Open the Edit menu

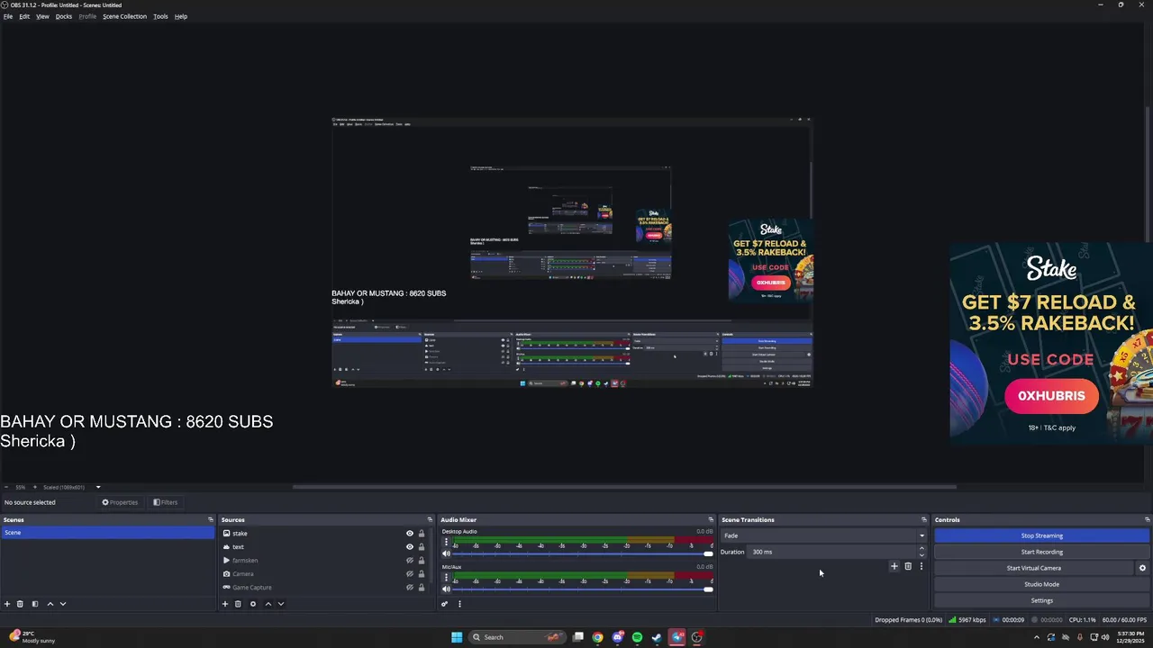24,16
